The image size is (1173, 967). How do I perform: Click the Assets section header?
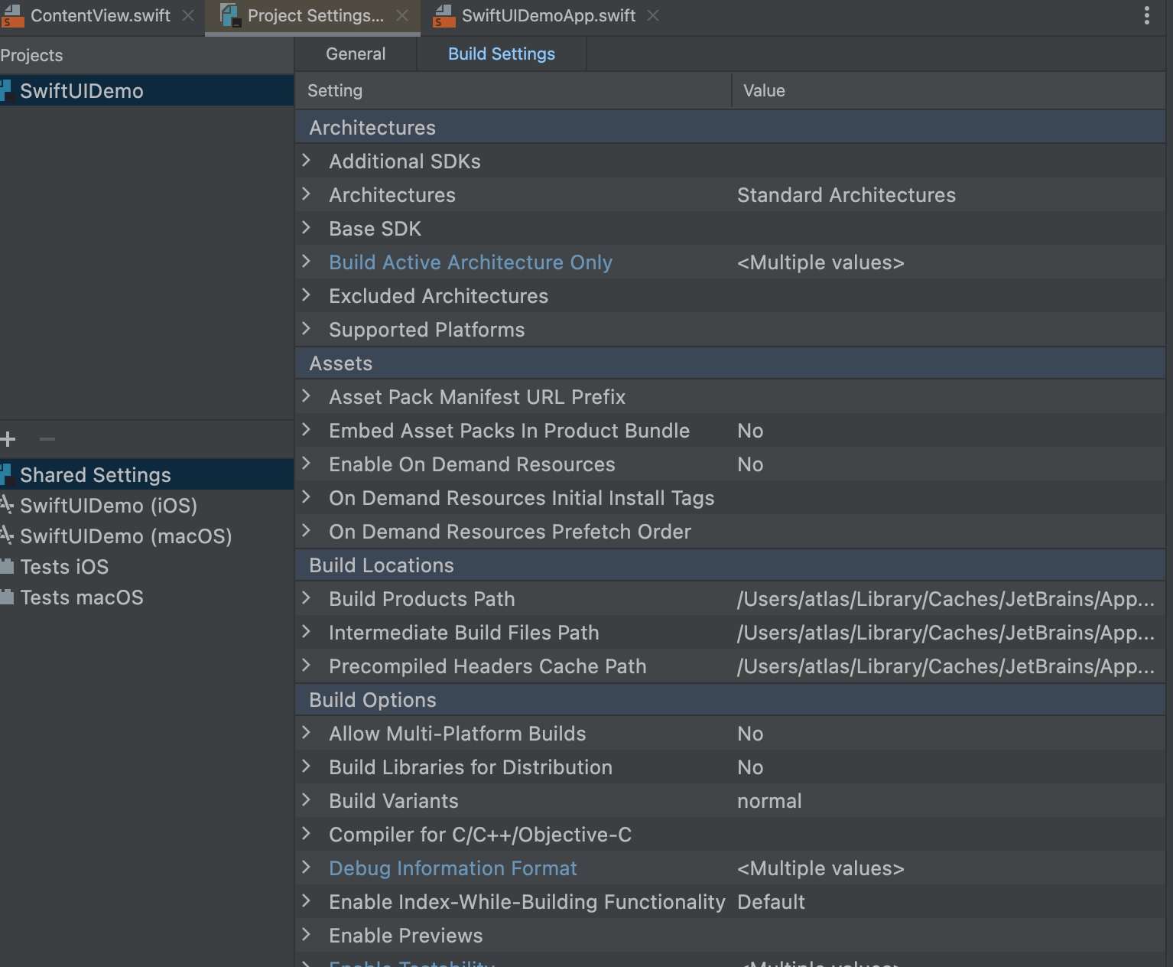(x=730, y=363)
